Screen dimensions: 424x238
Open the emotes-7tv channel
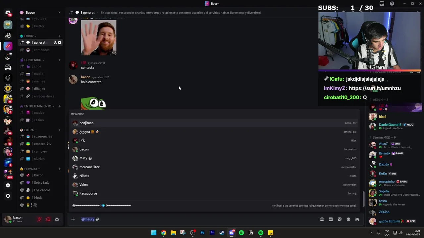[x=40, y=144]
